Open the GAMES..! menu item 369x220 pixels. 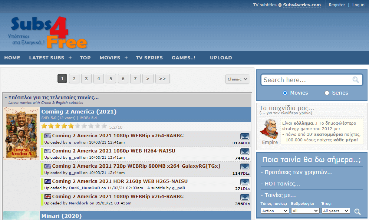(184, 58)
